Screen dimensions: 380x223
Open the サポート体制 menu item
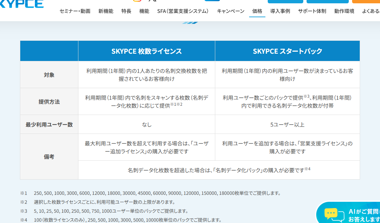(x=312, y=11)
